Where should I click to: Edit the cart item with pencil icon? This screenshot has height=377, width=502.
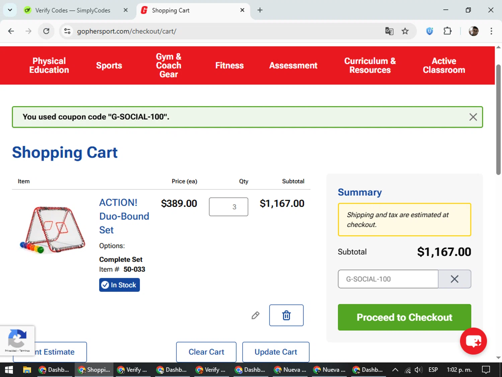coord(255,315)
